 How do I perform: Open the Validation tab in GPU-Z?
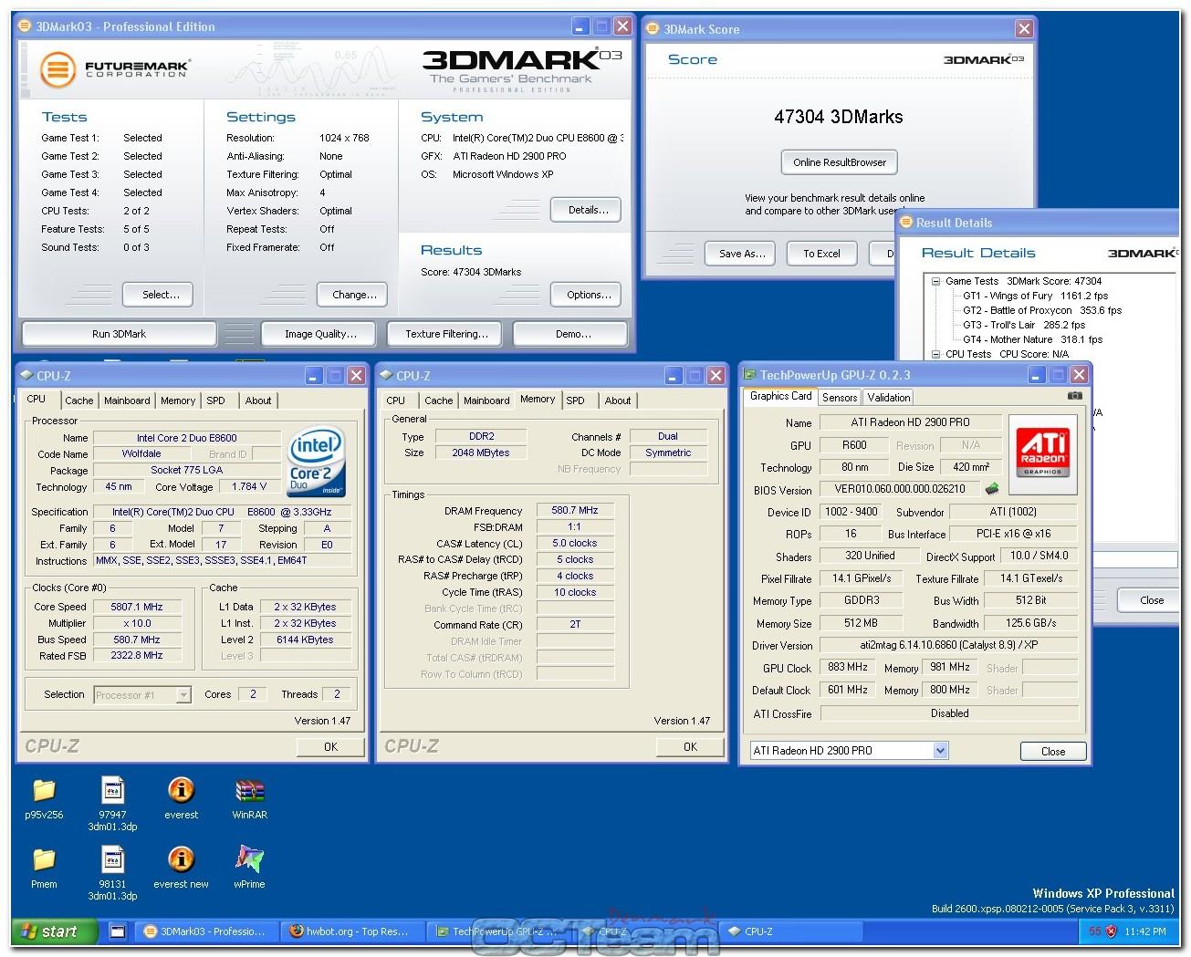(889, 398)
